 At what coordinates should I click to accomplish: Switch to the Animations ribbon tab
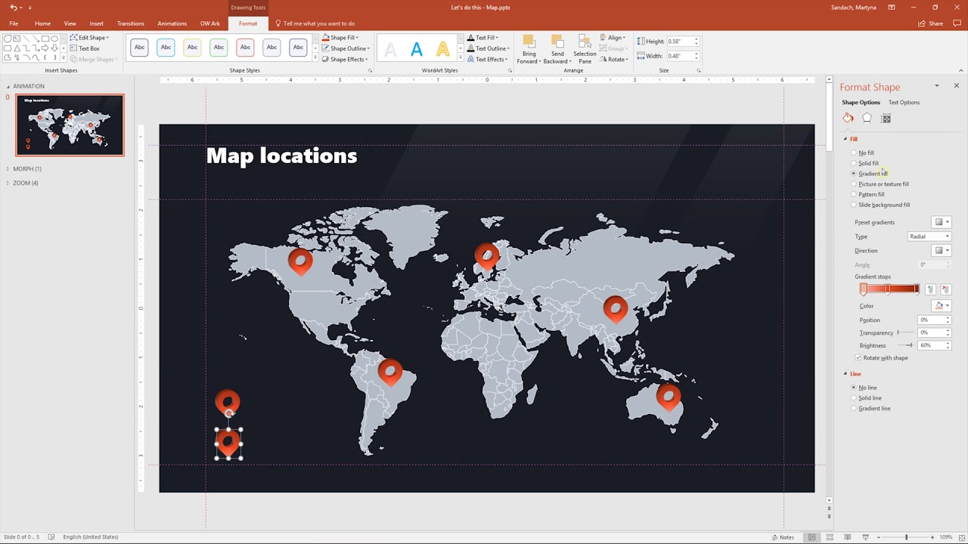172,23
